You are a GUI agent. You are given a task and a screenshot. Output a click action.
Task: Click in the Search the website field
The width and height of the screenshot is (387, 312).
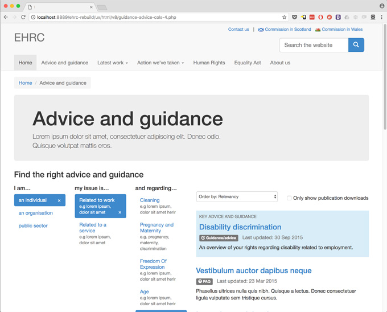point(314,45)
